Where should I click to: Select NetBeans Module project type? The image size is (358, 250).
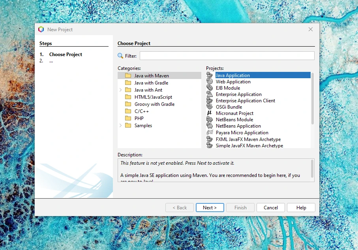[259, 120]
